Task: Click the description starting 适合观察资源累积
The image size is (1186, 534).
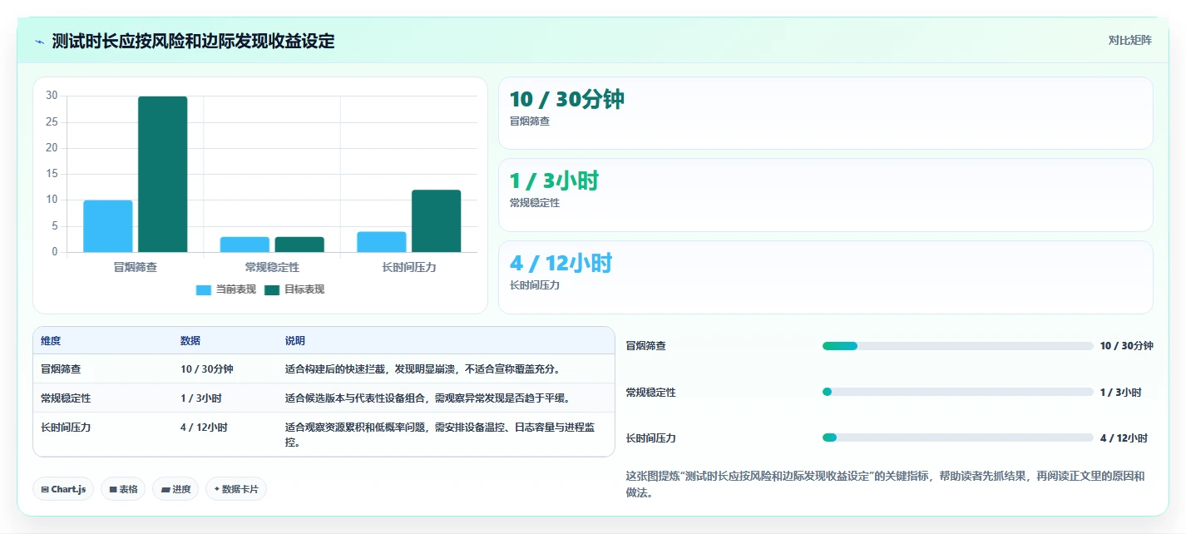Action: click(x=440, y=434)
